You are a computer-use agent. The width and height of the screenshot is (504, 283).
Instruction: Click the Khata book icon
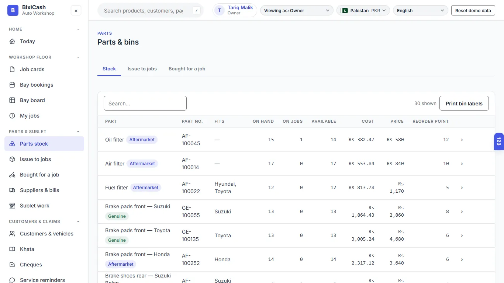[12, 249]
